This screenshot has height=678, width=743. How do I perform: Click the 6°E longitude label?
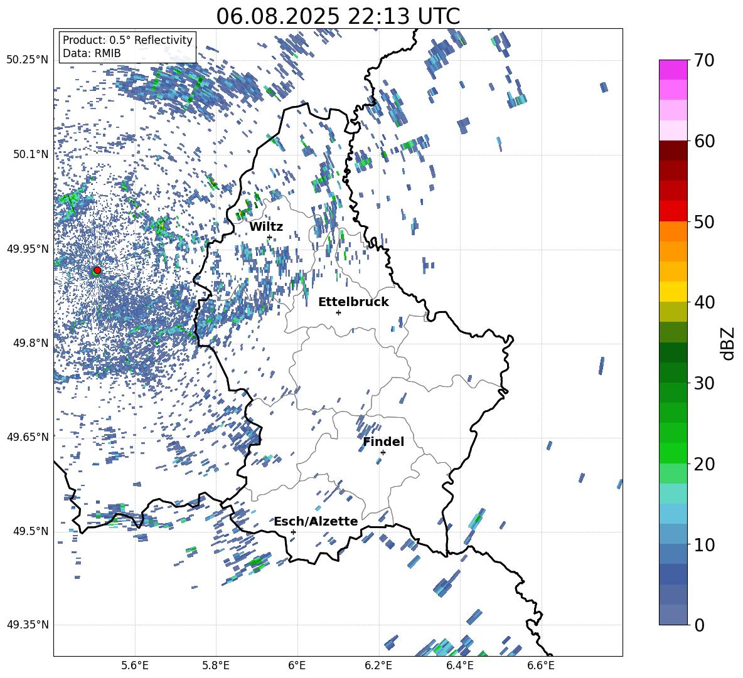click(297, 665)
